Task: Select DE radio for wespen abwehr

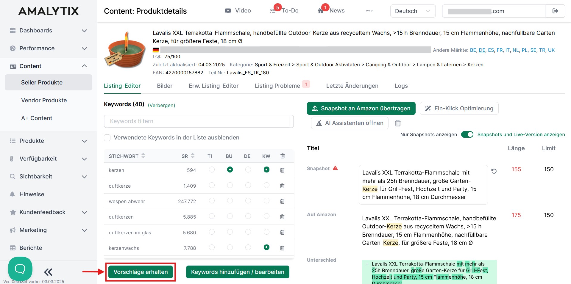Action: pos(248,201)
